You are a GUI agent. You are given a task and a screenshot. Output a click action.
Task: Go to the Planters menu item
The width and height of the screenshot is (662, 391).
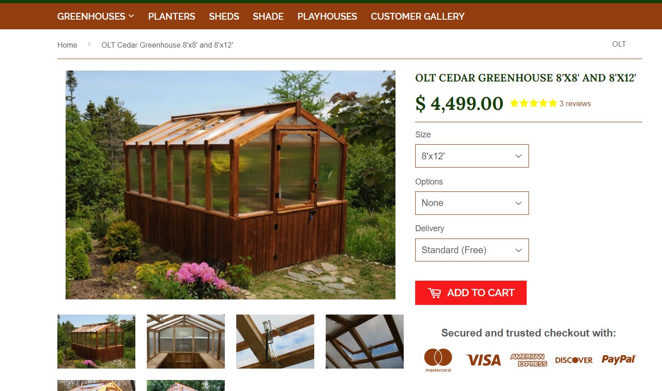point(172,16)
